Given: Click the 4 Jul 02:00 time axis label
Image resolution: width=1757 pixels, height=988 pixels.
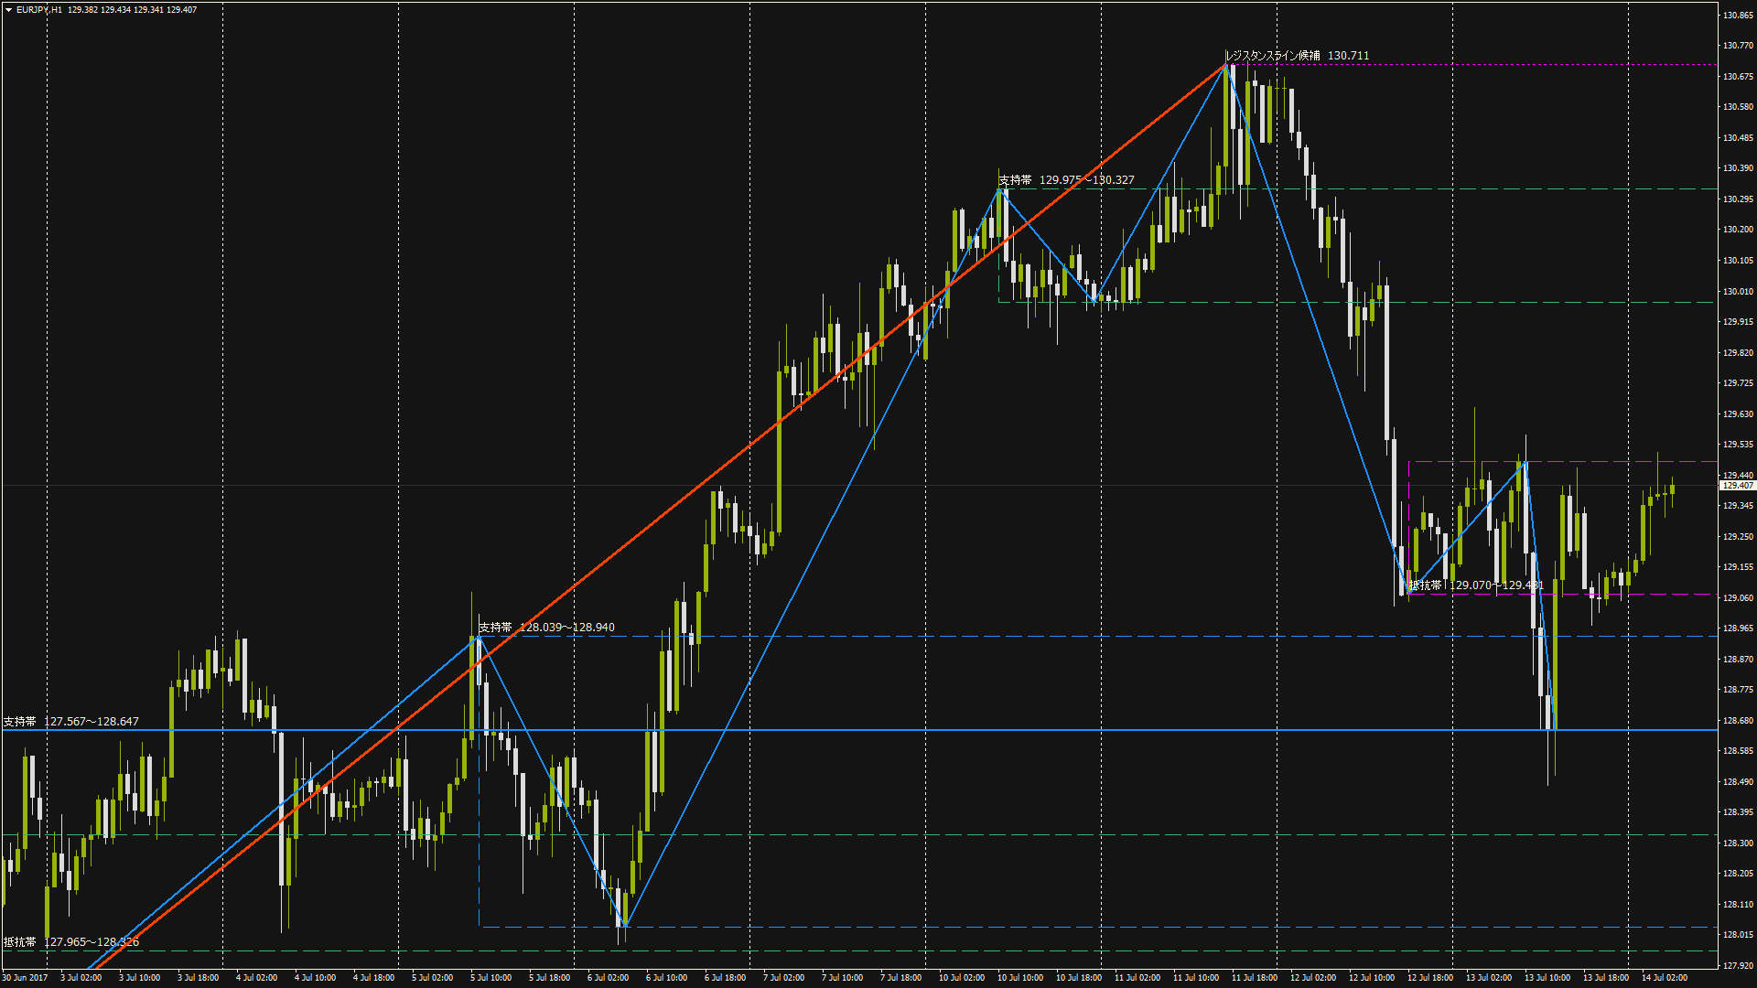Looking at the screenshot, I should coord(256,978).
